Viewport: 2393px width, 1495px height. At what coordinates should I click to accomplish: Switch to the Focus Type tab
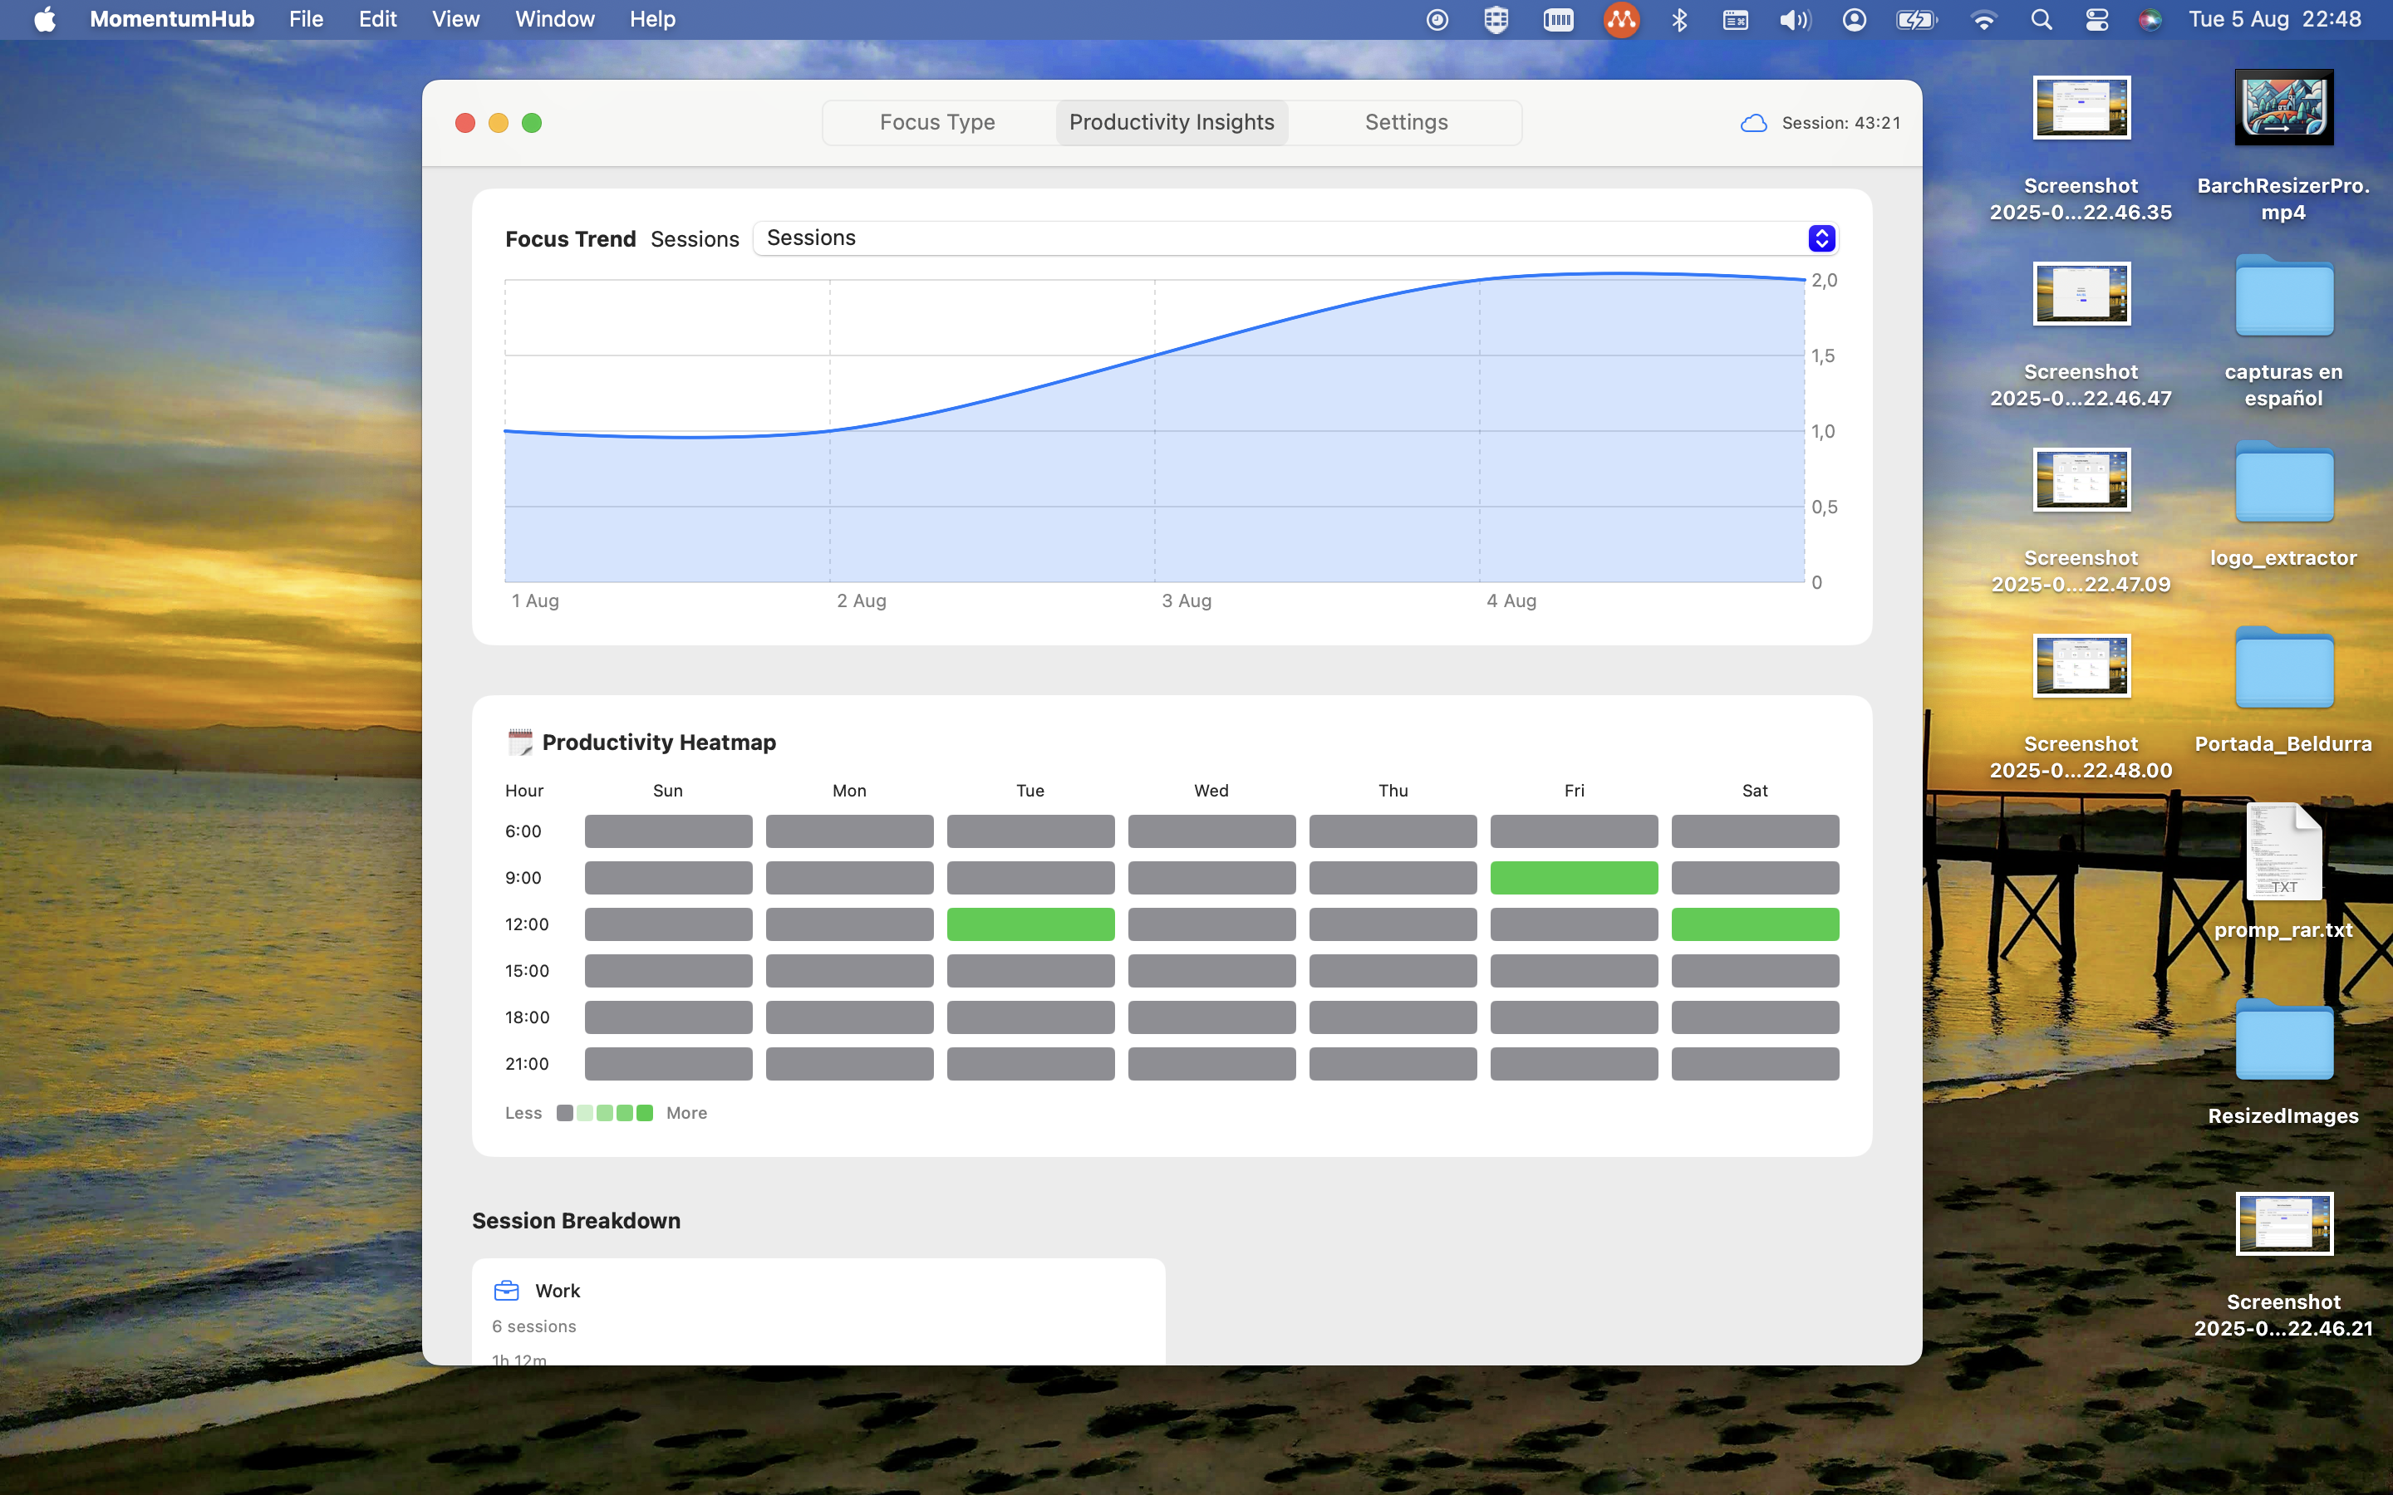[937, 123]
